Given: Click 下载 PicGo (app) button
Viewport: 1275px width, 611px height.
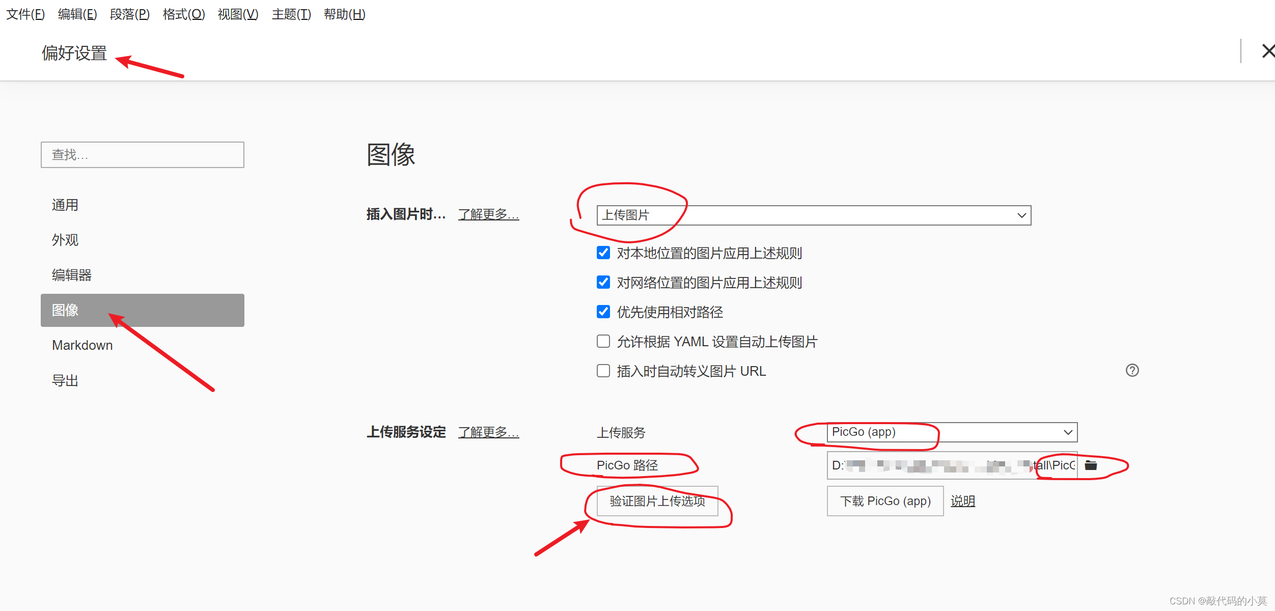Looking at the screenshot, I should [885, 501].
